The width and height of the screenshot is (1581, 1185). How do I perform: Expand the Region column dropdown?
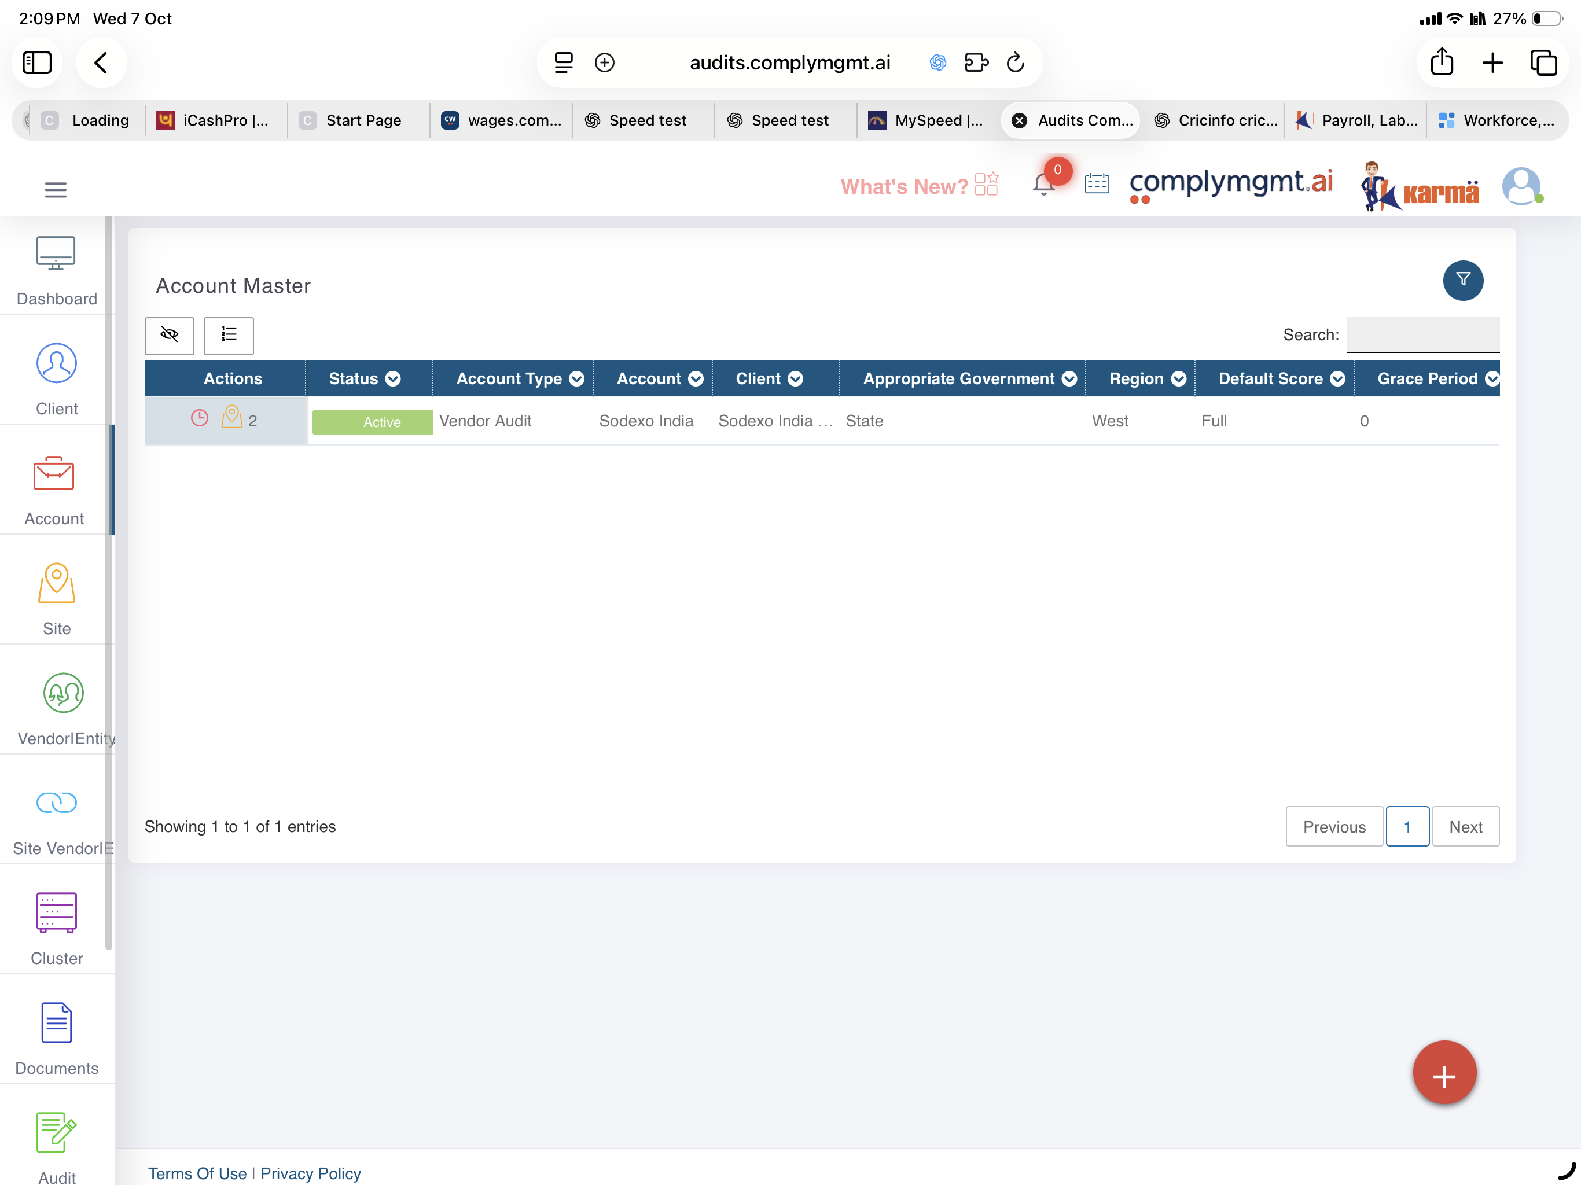coord(1179,379)
